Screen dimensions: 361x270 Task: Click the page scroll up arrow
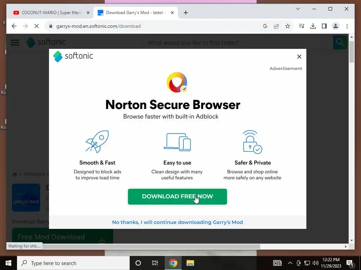point(351,37)
